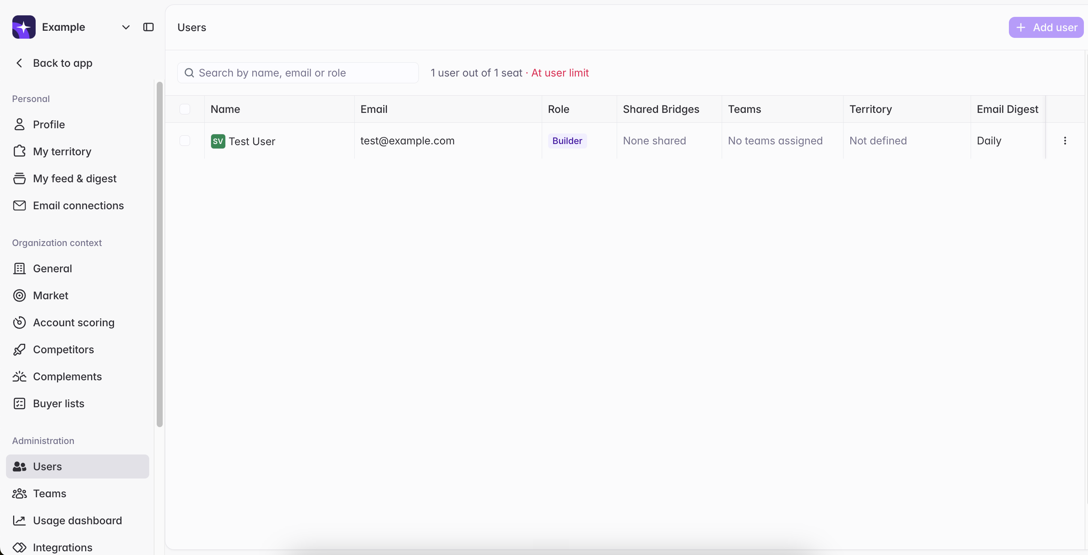Click the Market target icon

click(19, 295)
